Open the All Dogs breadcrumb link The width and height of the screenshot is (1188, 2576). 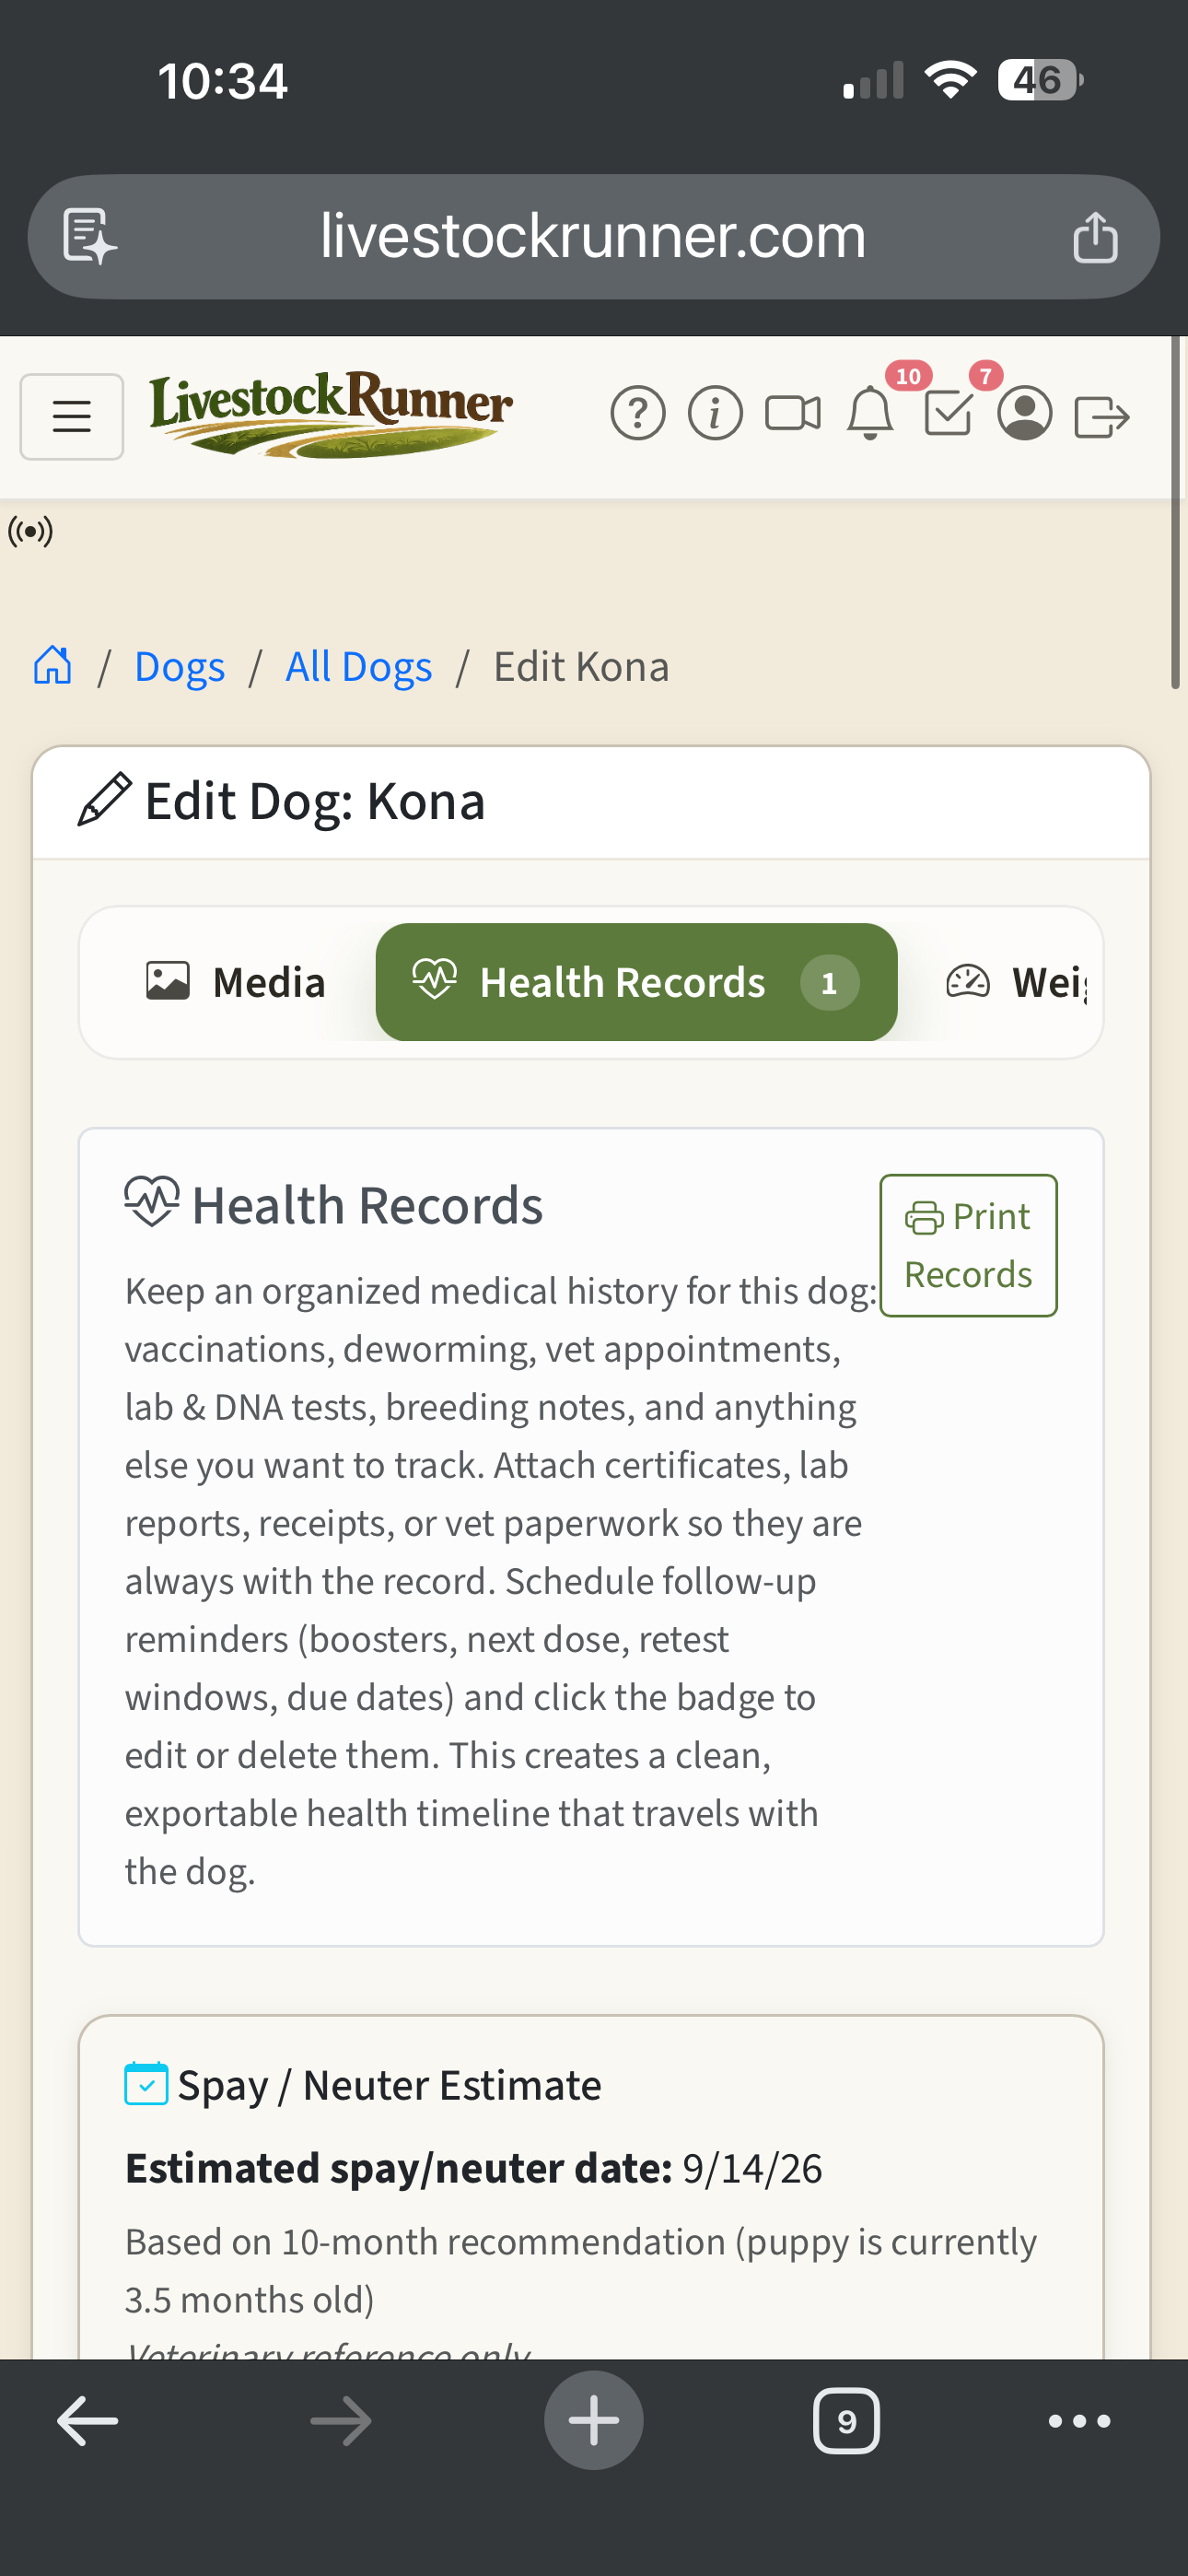358,665
